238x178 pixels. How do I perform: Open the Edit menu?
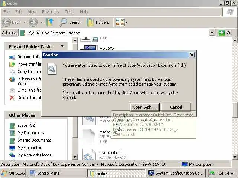[x=18, y=12]
